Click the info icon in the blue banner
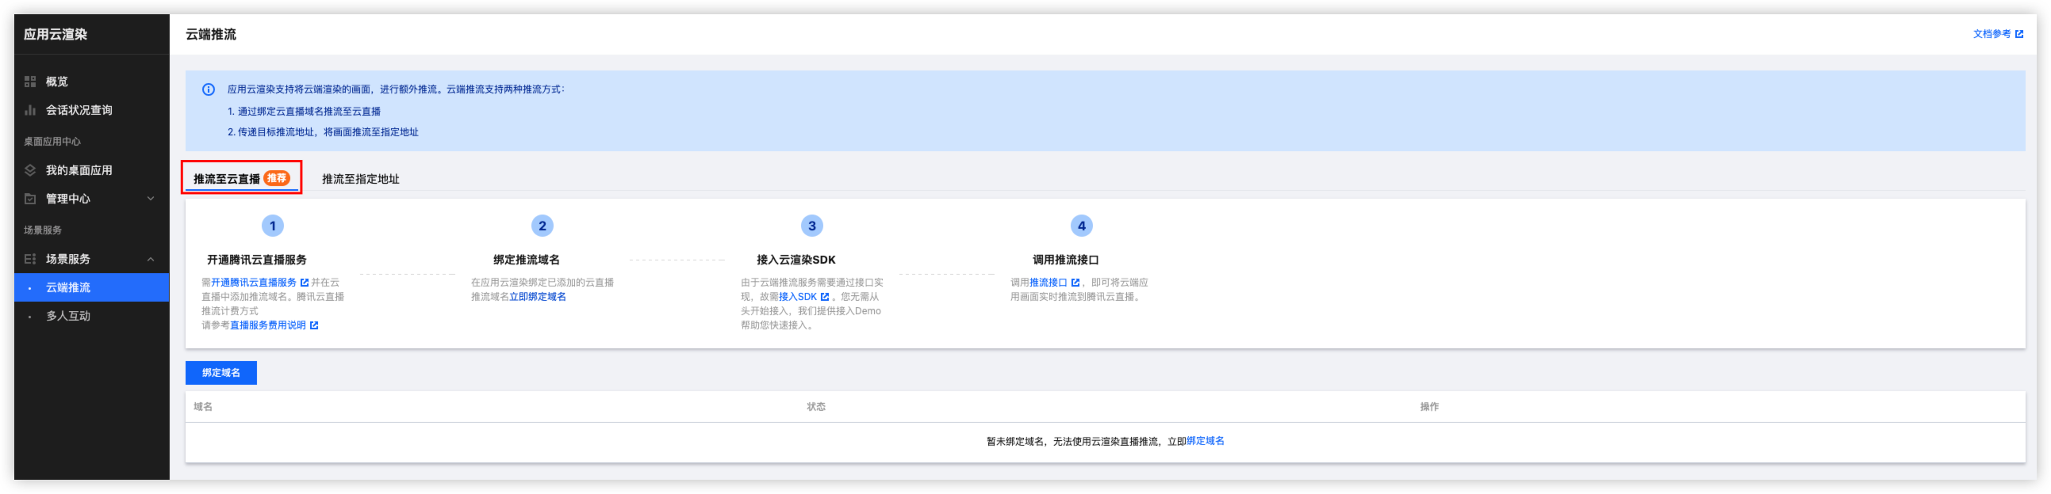 tap(209, 89)
